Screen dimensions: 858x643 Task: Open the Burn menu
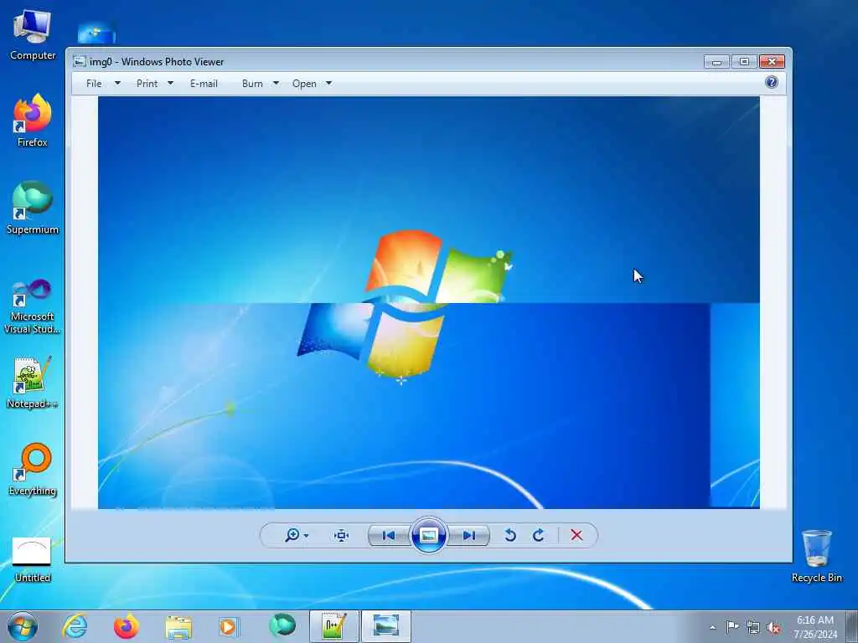tap(252, 83)
